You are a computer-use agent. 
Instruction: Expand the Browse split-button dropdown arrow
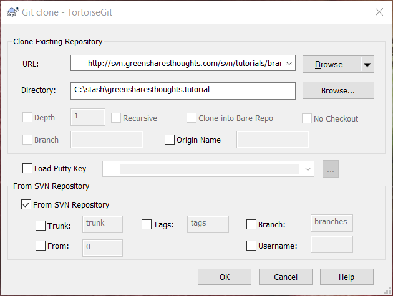pos(367,65)
